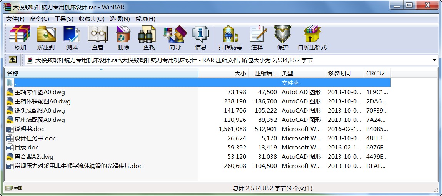This screenshot has height=196, width=442.
Task: Launch the 向导 (Wizard) tool
Action: [x=175, y=38]
